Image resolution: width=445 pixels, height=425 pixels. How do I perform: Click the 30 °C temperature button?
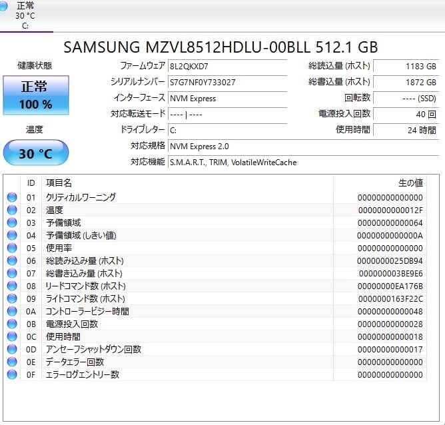point(36,153)
